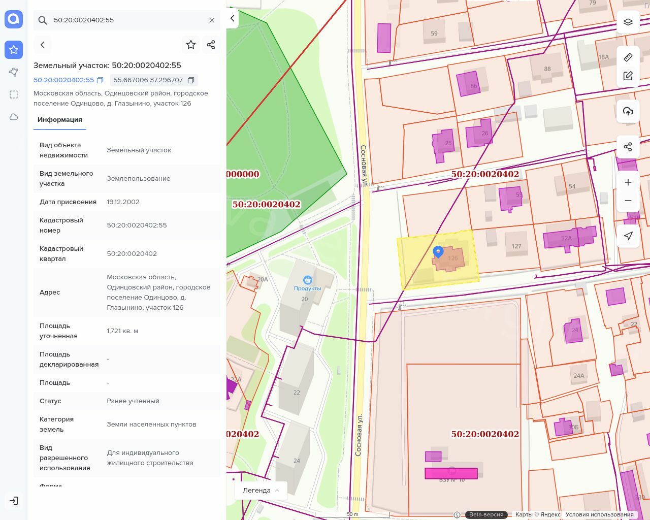This screenshot has height=520, width=650.
Task: Go back from the plot details
Action: (43, 45)
